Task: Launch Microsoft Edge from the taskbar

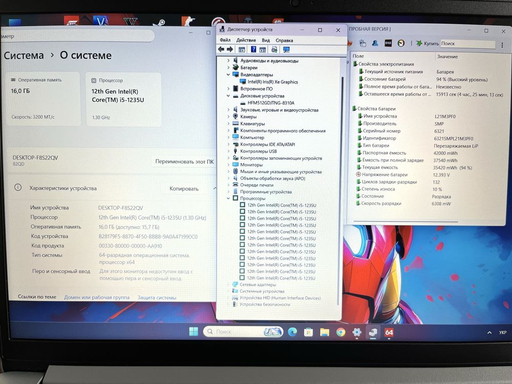Action: point(292,332)
